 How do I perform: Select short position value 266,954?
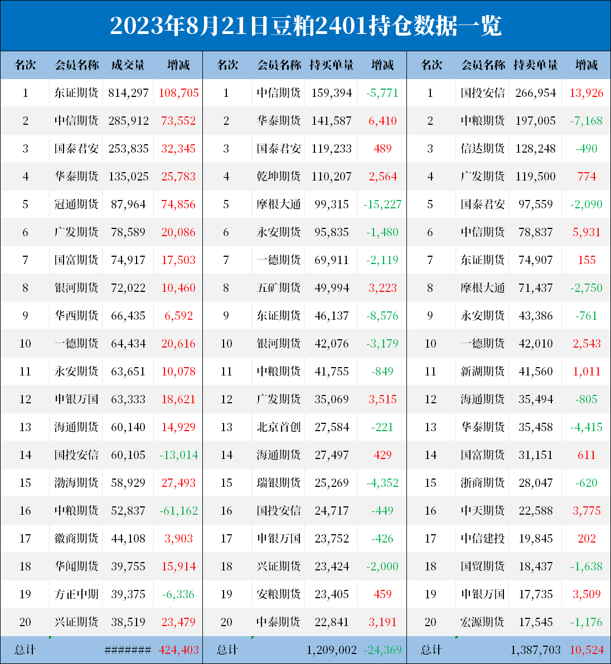(x=536, y=93)
